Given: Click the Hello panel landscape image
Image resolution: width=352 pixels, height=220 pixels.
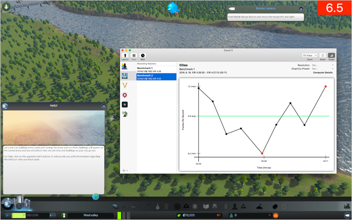Looking at the screenshot, I should click(x=54, y=127).
